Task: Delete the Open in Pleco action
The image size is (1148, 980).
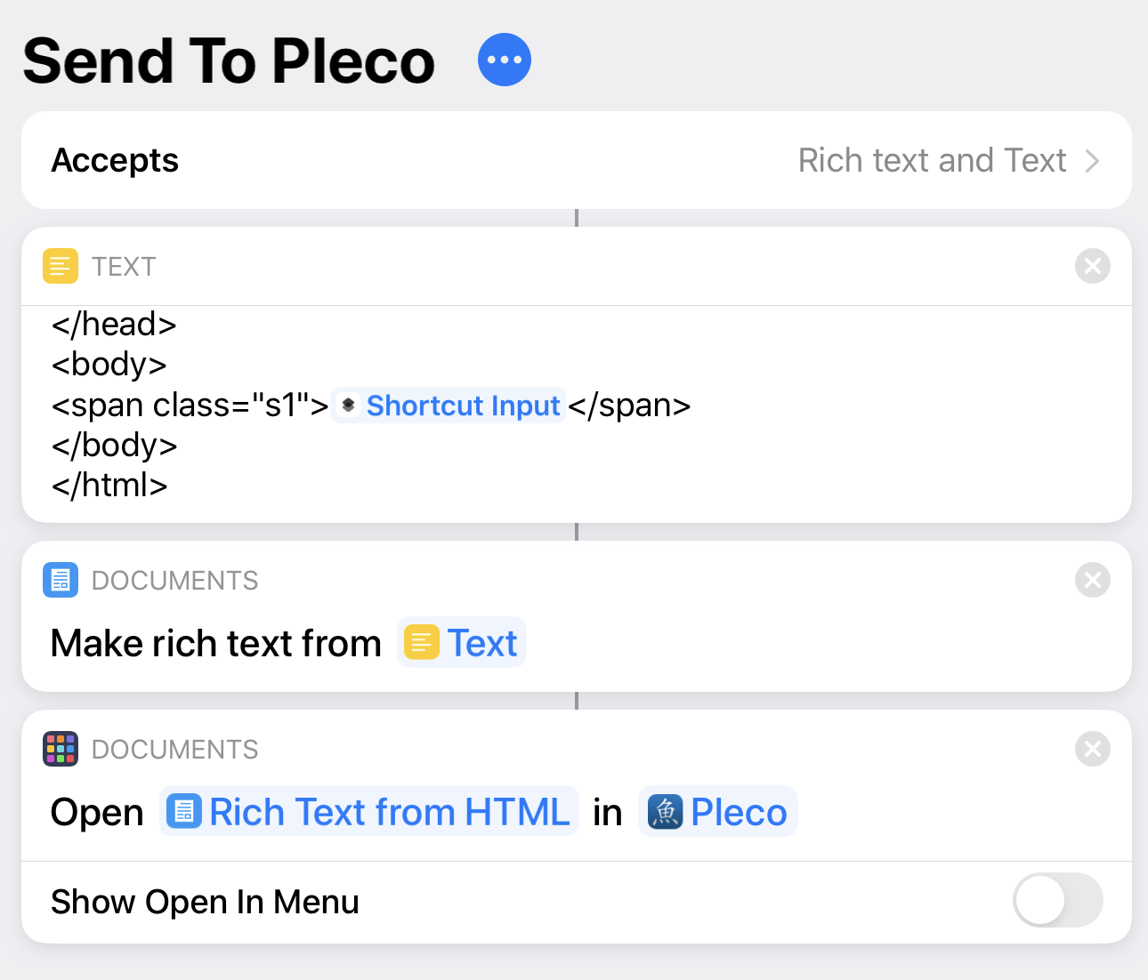Action: [x=1092, y=749]
